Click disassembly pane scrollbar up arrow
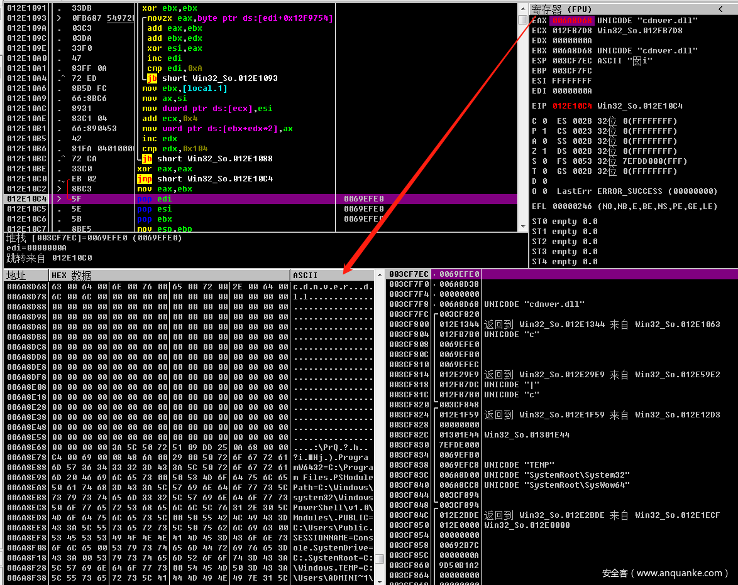This screenshot has height=585, width=738. (x=522, y=8)
